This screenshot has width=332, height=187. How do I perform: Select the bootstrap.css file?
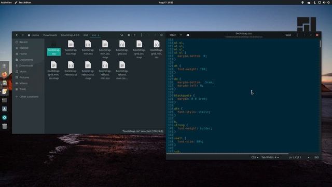coord(54,48)
